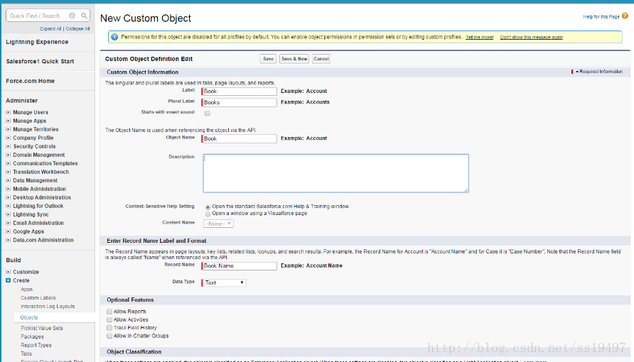Focus the Quick Find search field
Viewport: 634px width, 362px height.
(48, 16)
